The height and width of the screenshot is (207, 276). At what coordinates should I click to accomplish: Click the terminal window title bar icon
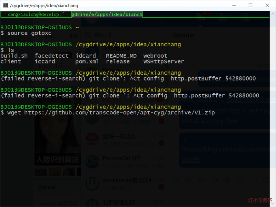(6, 5)
